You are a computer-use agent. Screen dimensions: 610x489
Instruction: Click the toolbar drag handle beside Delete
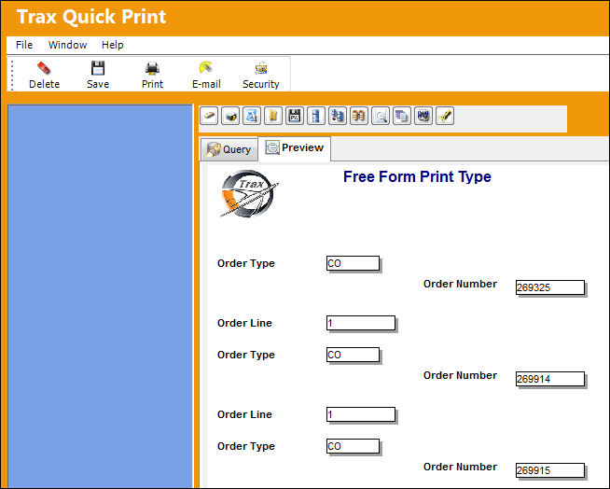(x=12, y=75)
